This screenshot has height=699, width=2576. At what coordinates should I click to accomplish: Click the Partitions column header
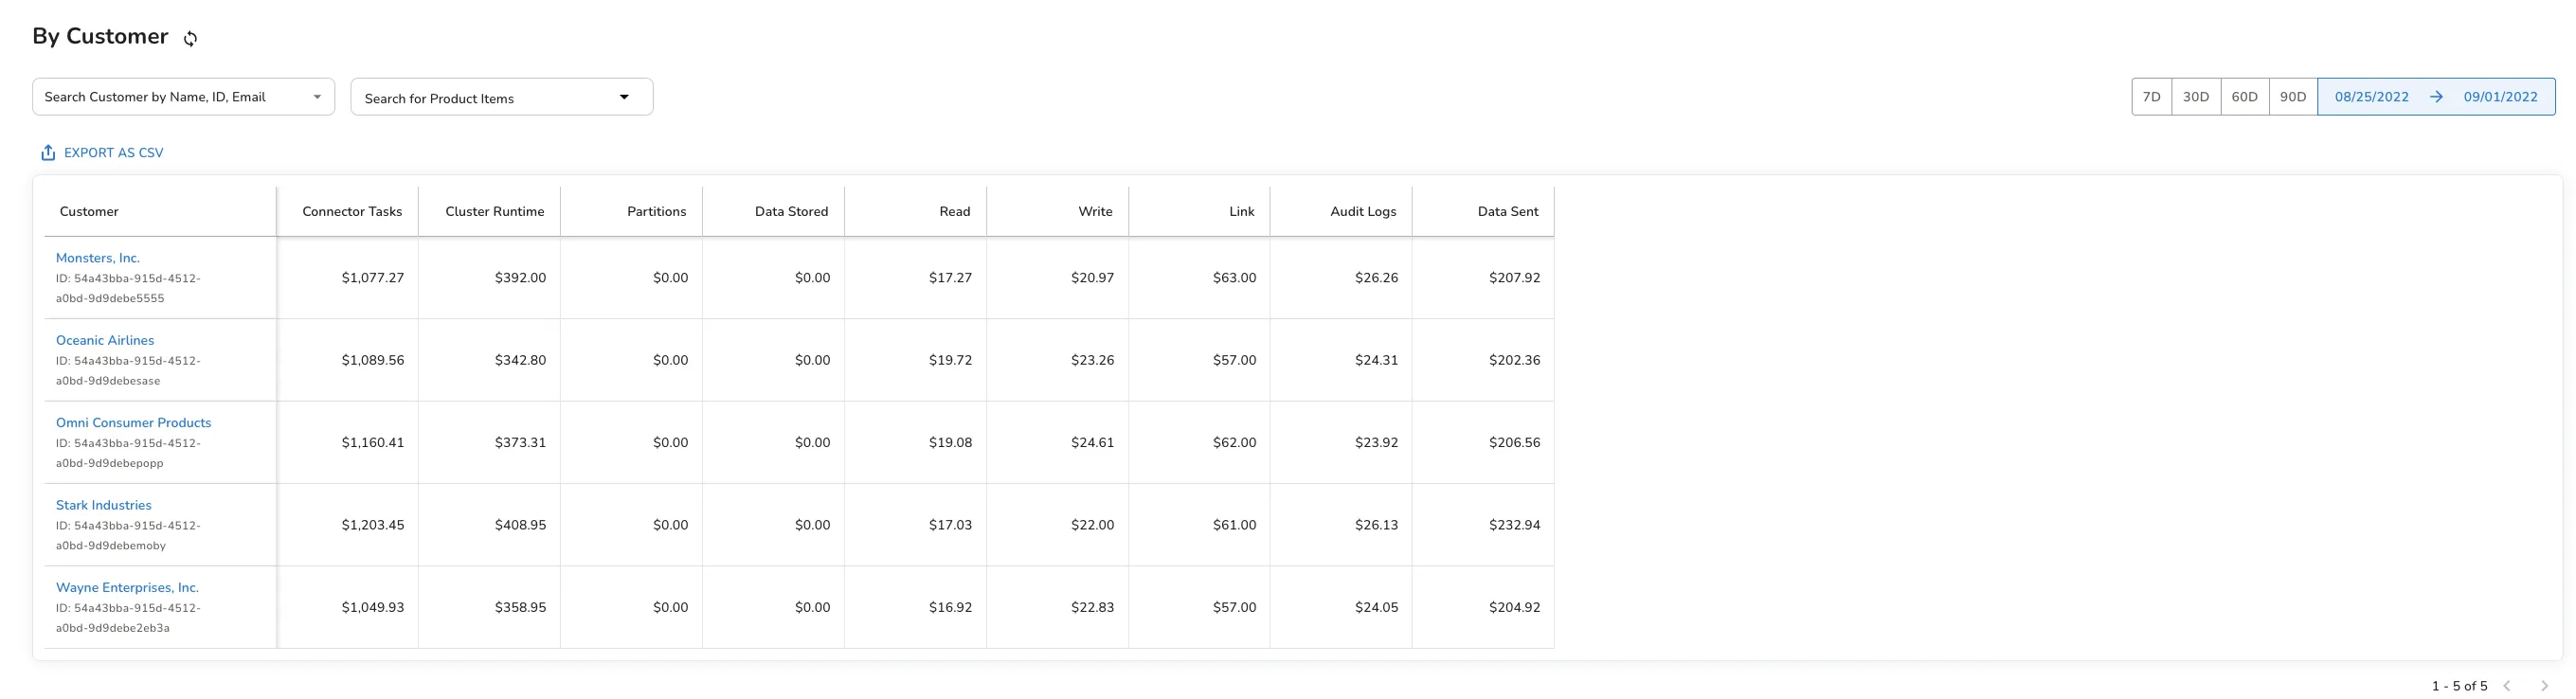(632, 211)
